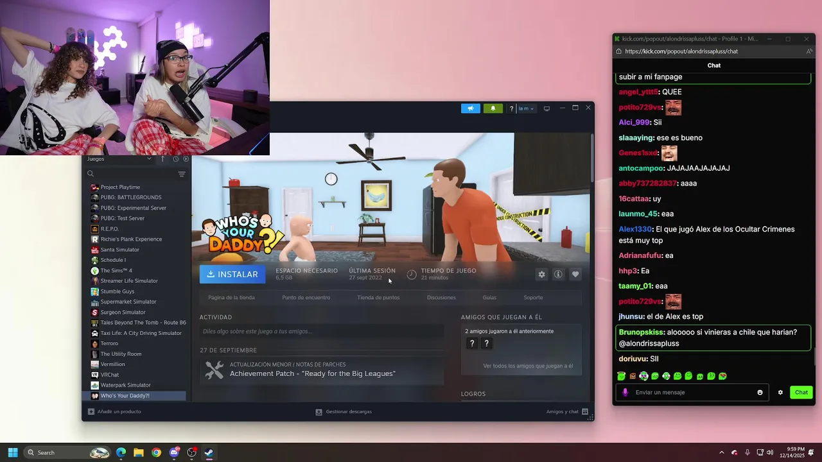Insert brown angry emote in Kick chat
822x462 pixels.
click(x=632, y=376)
